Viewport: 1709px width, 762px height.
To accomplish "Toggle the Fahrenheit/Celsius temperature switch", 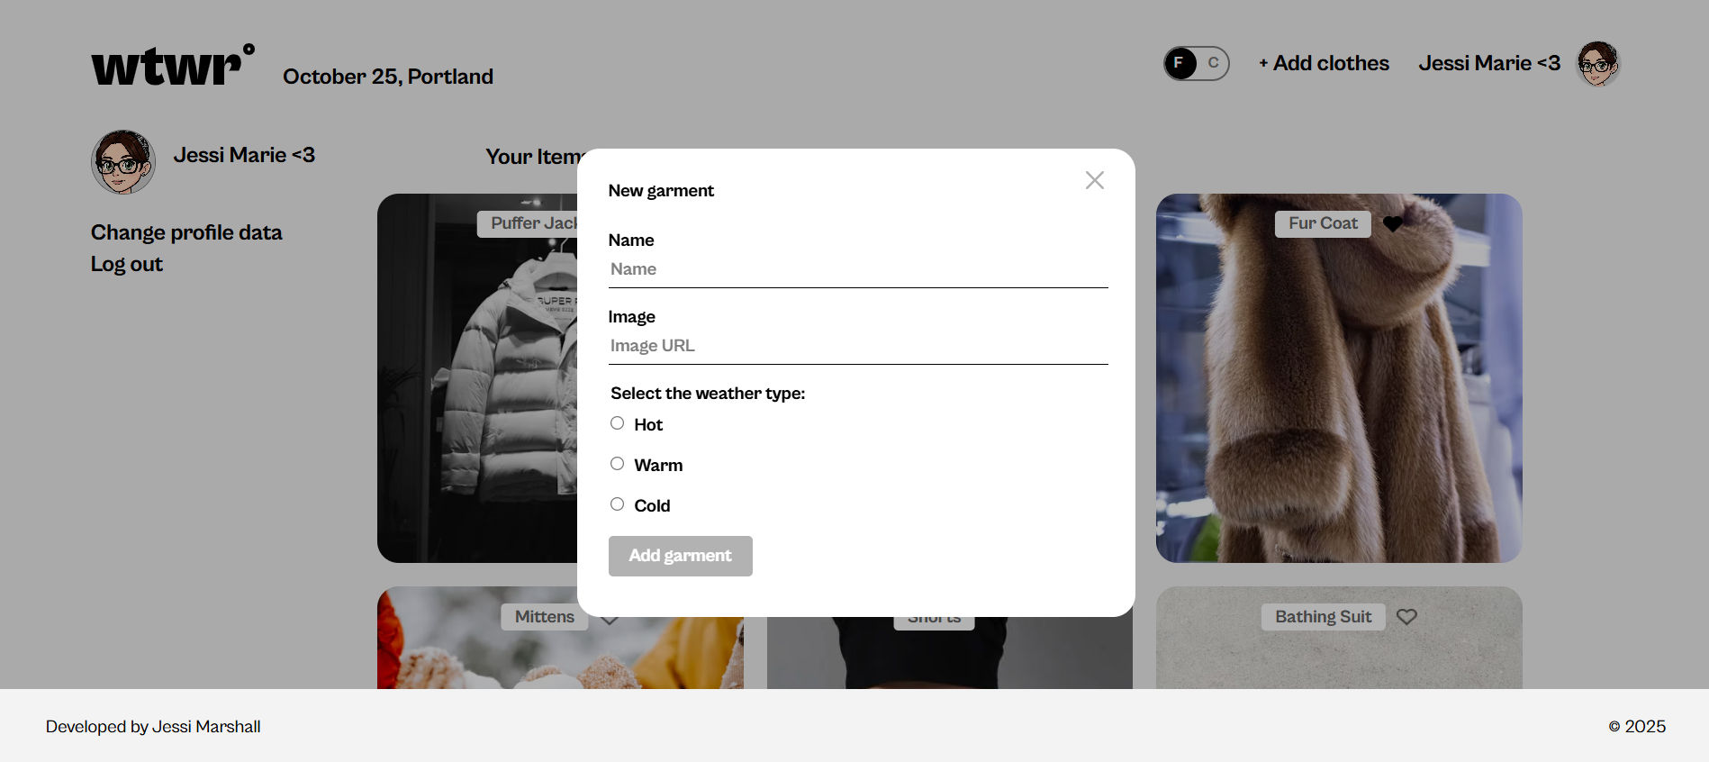I will 1197,63.
